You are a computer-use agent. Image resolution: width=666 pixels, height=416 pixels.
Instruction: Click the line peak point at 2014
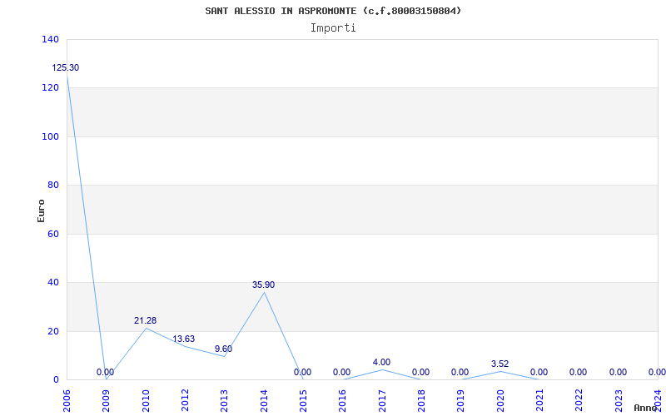[x=264, y=292]
